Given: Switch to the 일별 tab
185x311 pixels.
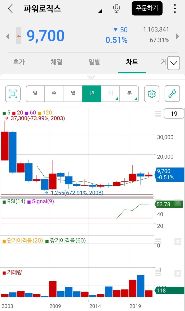Looking at the screenshot, I should click(94, 62).
